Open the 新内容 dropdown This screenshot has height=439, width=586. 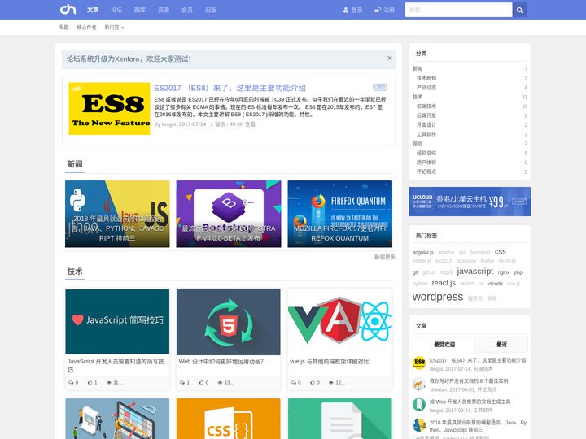(x=114, y=28)
